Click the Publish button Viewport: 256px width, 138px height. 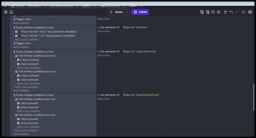[140, 12]
